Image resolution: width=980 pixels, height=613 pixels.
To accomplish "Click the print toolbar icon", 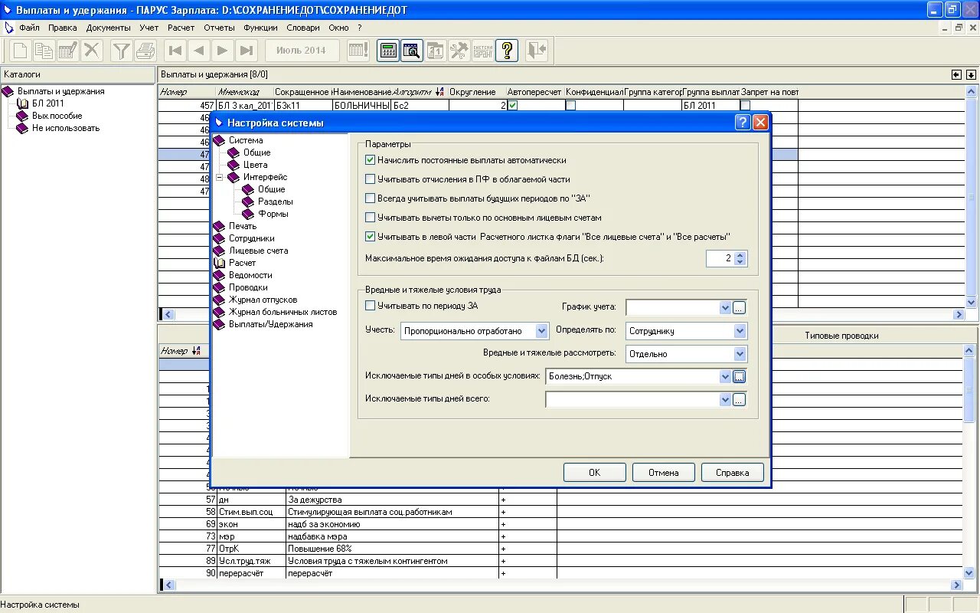I will (x=145, y=51).
